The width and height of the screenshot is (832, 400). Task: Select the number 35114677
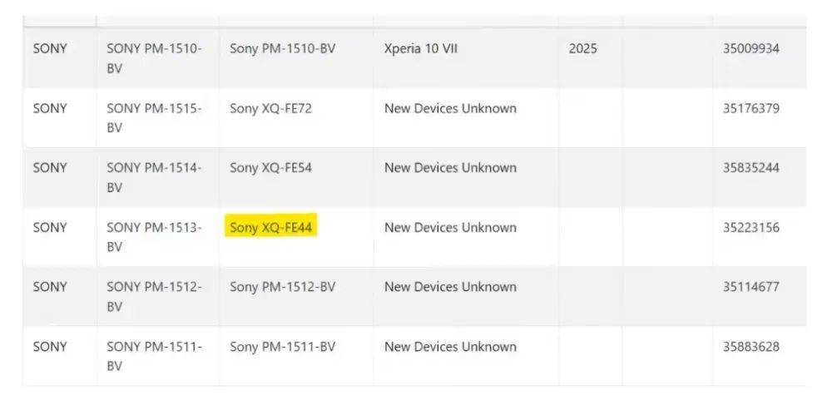750,287
